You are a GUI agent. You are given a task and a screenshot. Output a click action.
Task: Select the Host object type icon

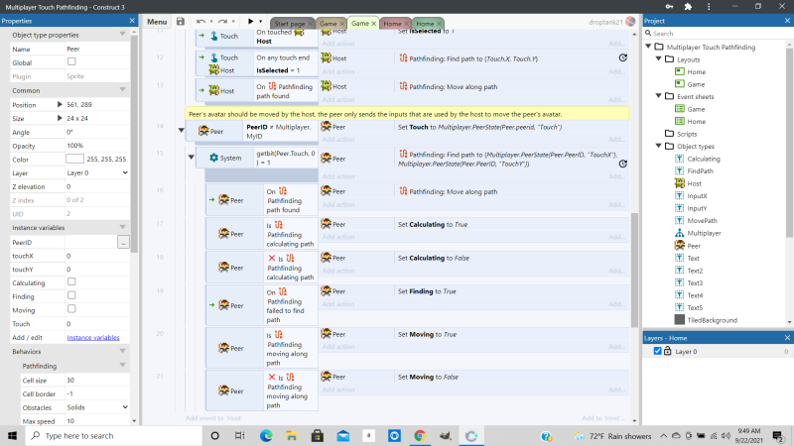pos(680,183)
